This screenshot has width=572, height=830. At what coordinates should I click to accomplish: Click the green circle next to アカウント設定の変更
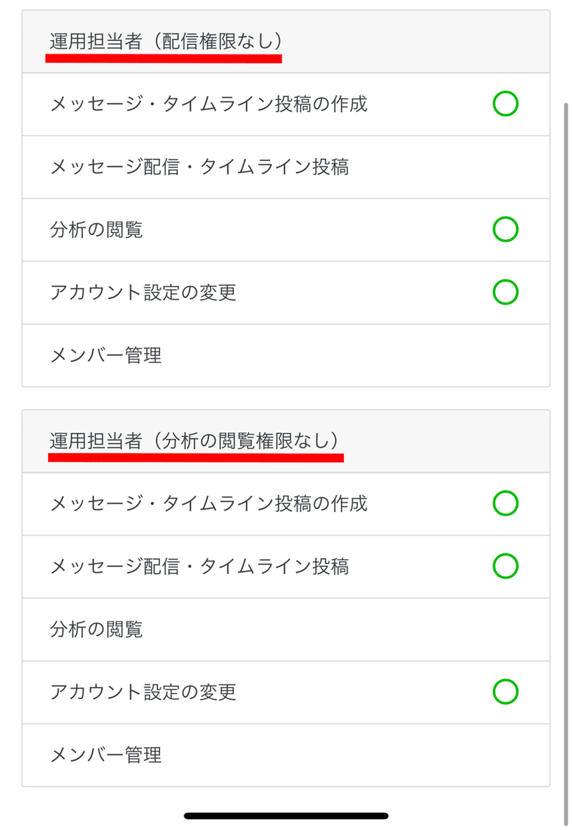pos(506,292)
